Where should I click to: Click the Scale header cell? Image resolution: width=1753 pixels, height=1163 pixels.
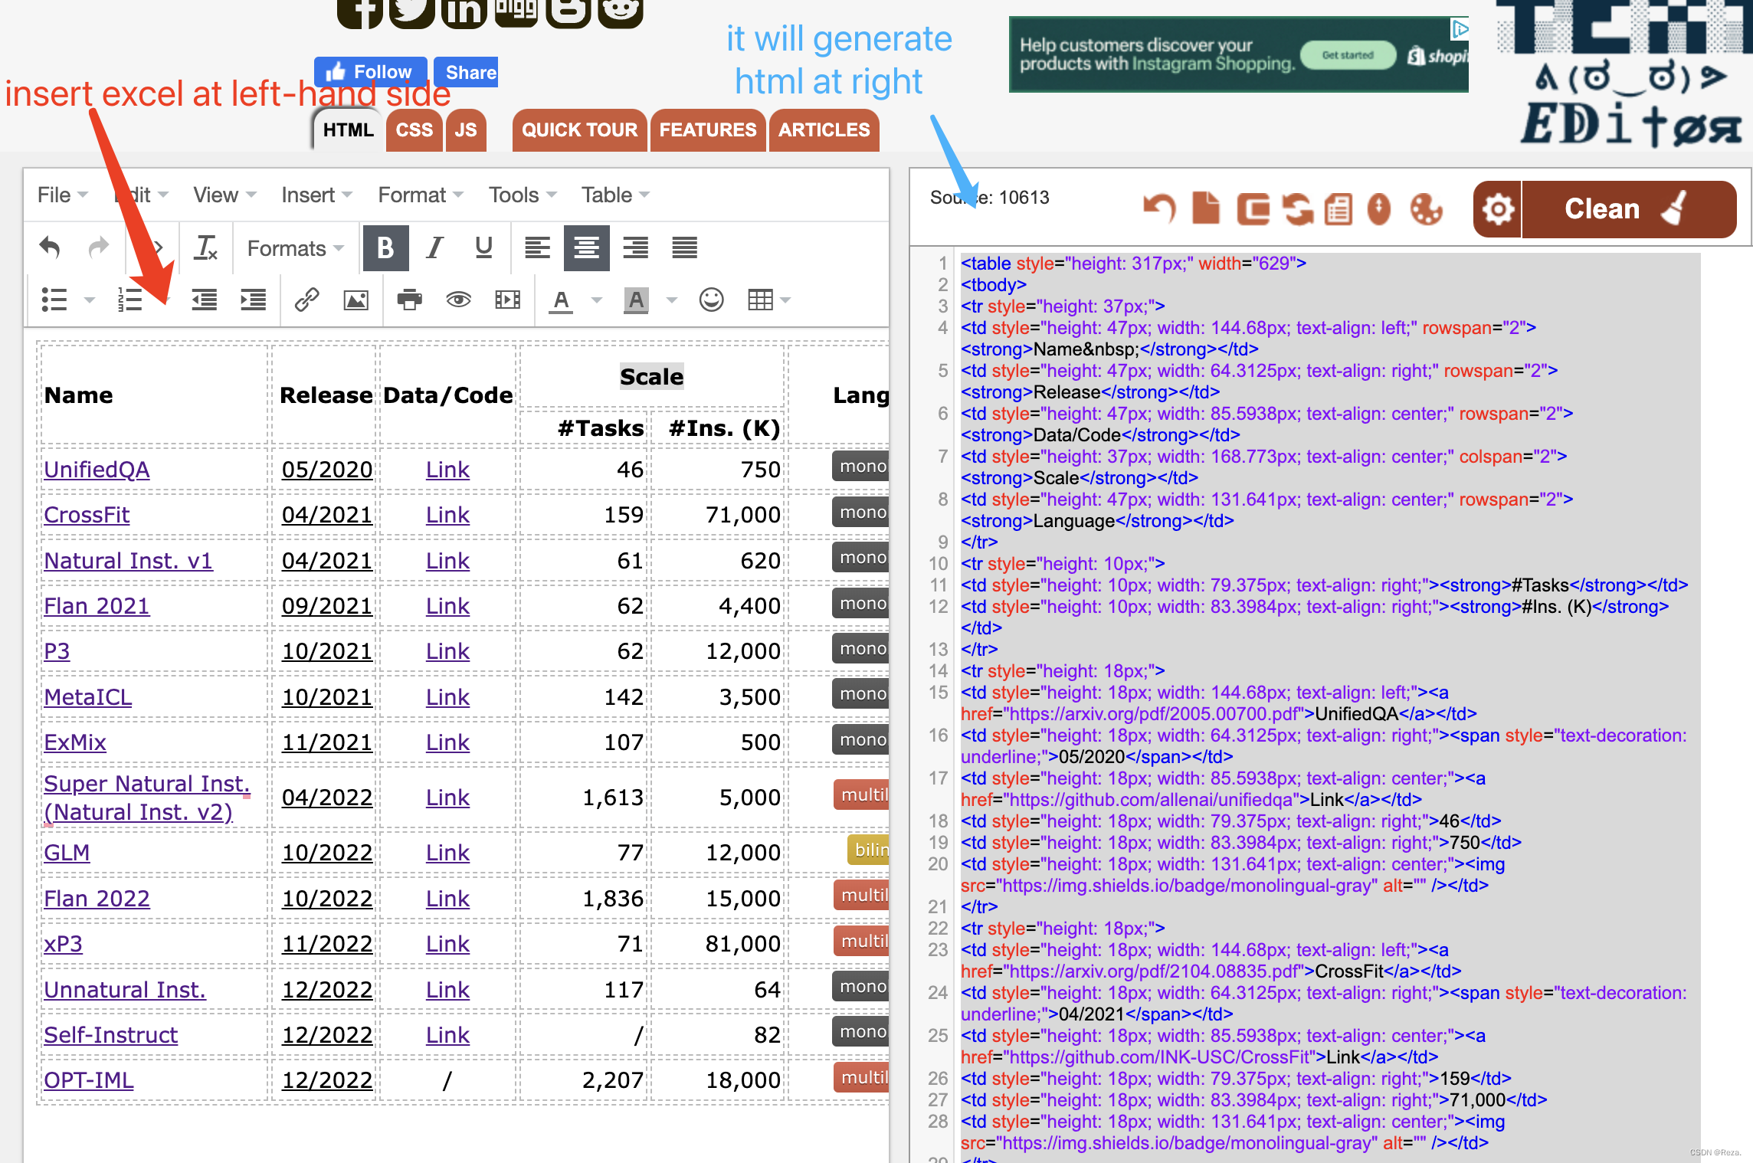pyautogui.click(x=652, y=376)
